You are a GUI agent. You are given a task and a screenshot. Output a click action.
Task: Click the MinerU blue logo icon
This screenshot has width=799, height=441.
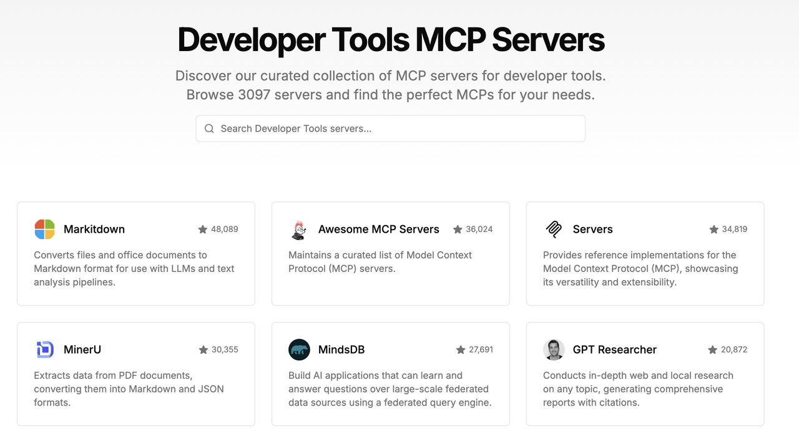coord(44,349)
